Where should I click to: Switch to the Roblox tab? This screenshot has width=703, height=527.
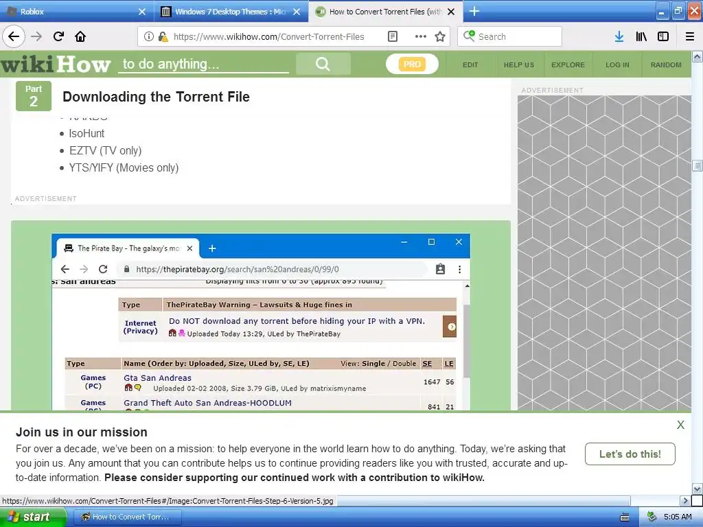(x=76, y=12)
